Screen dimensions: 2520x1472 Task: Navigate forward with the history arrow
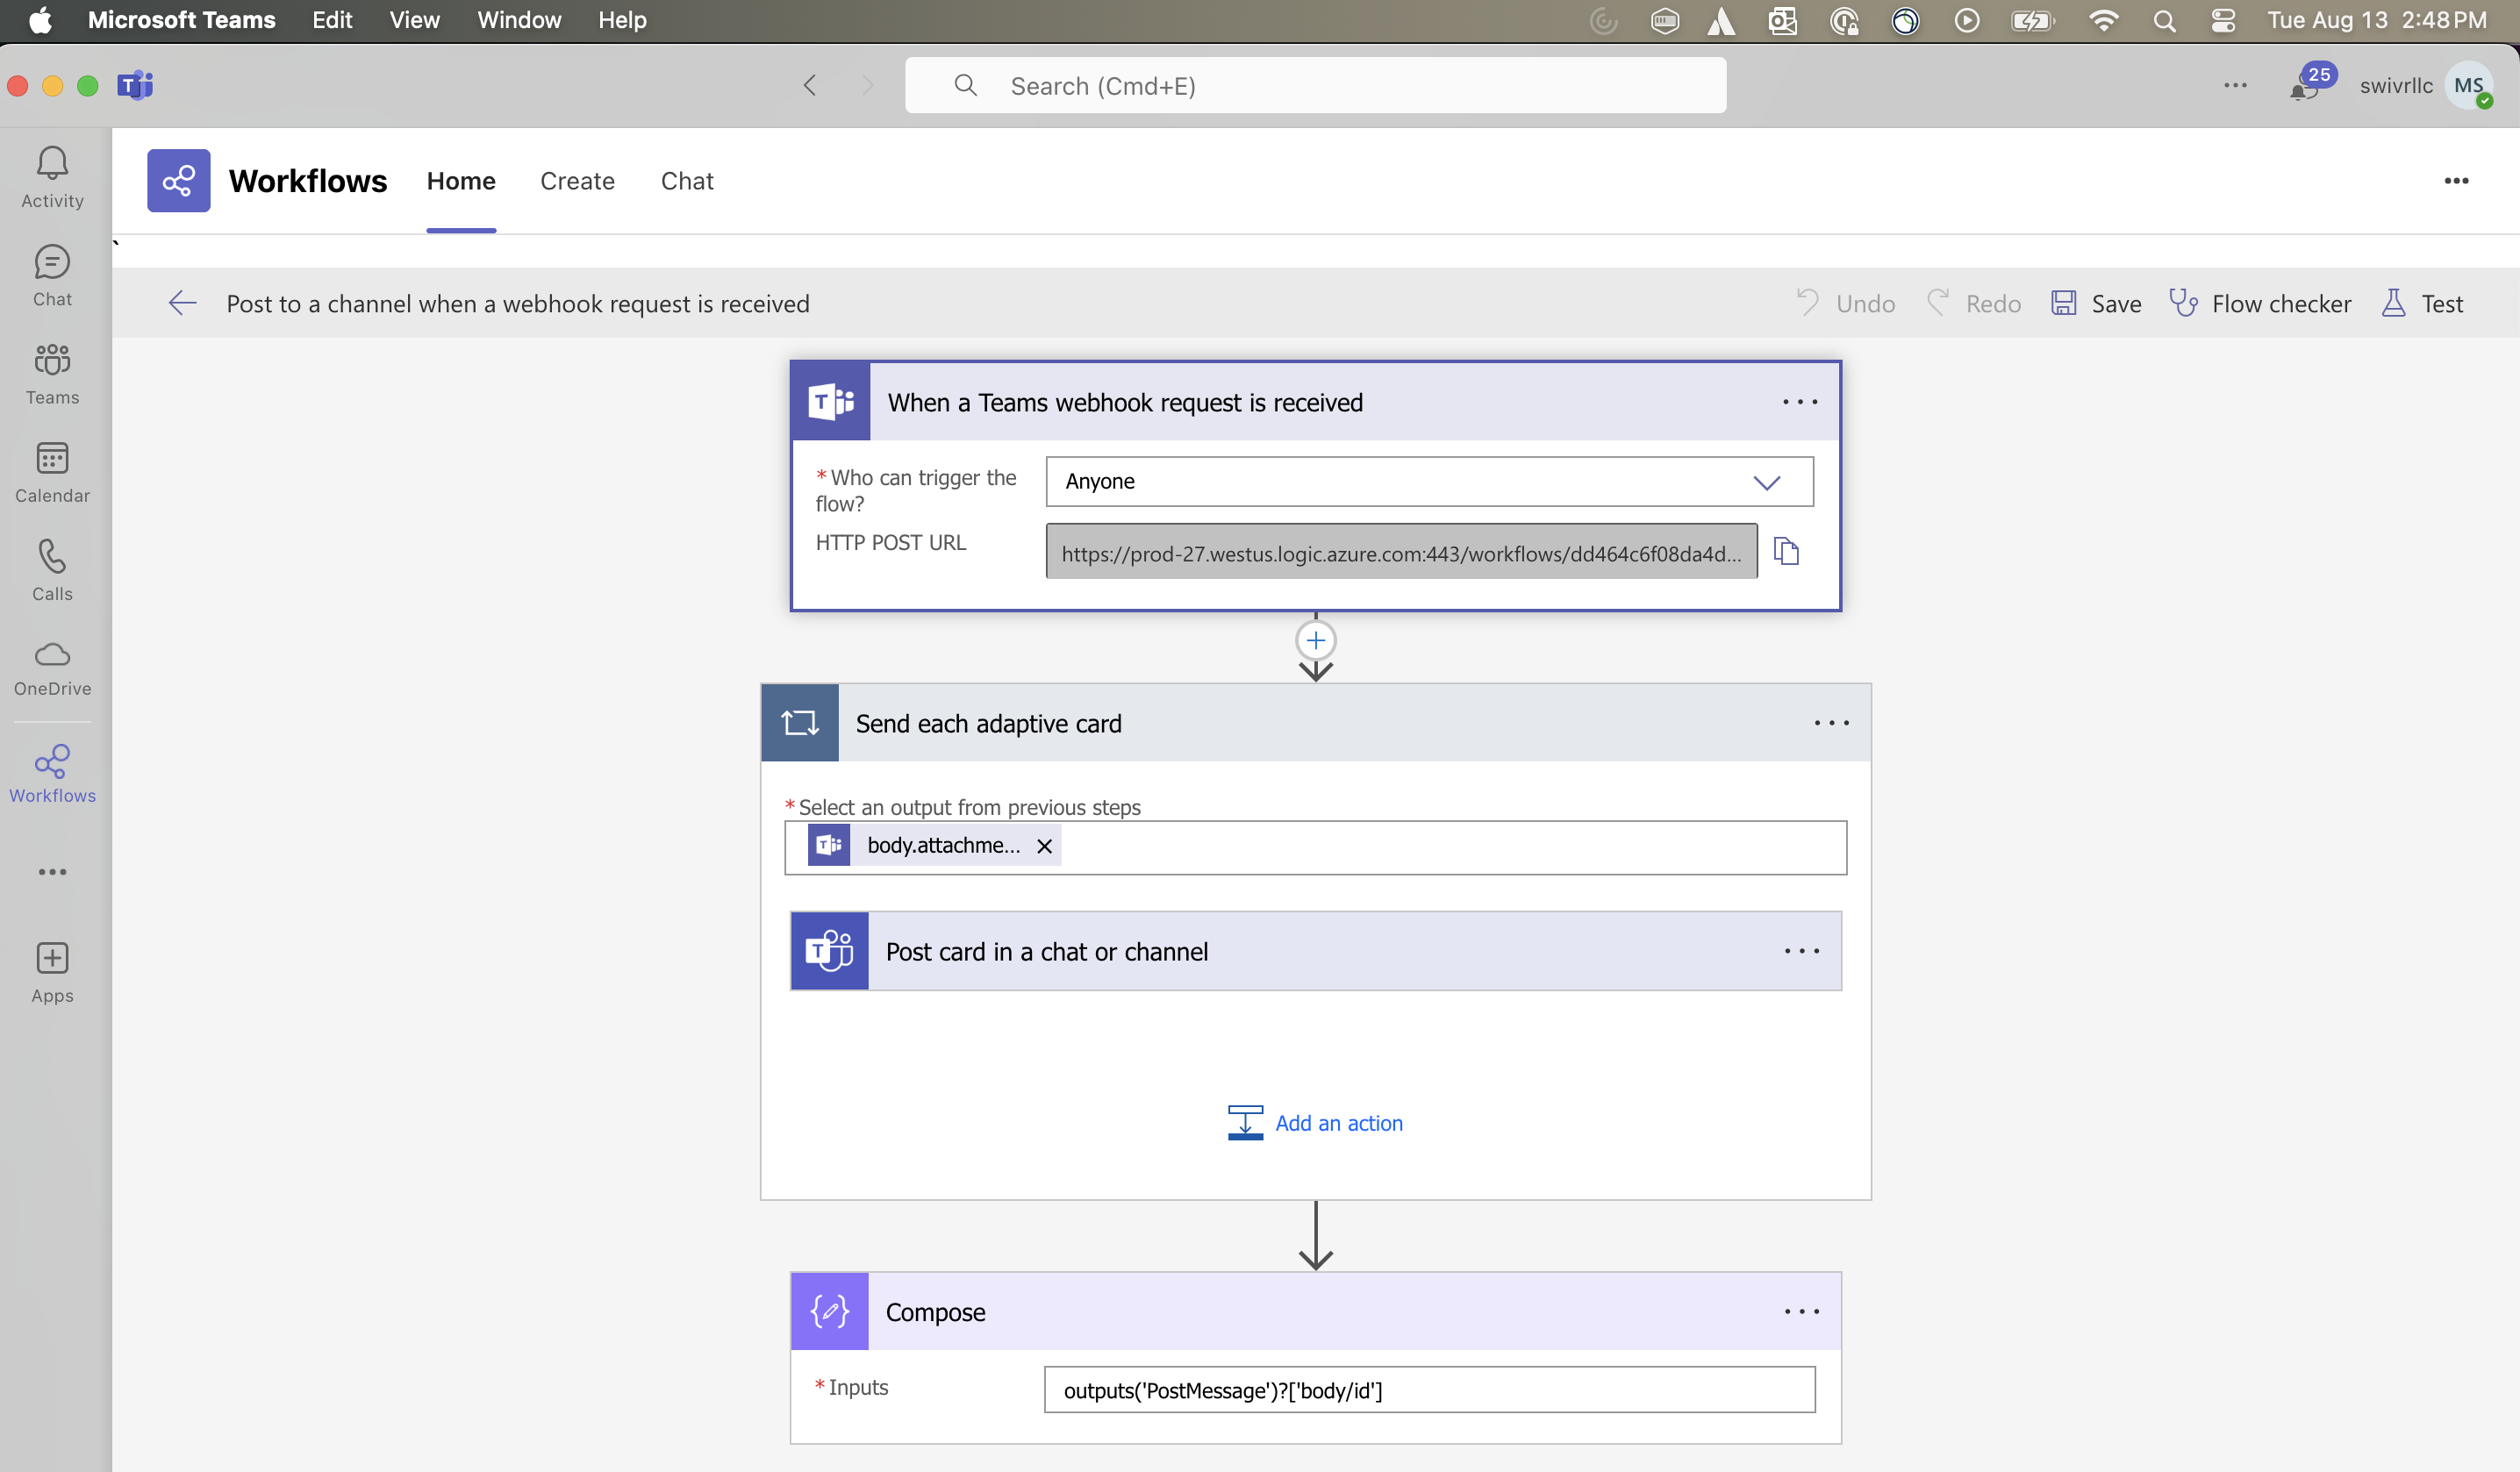click(x=867, y=85)
